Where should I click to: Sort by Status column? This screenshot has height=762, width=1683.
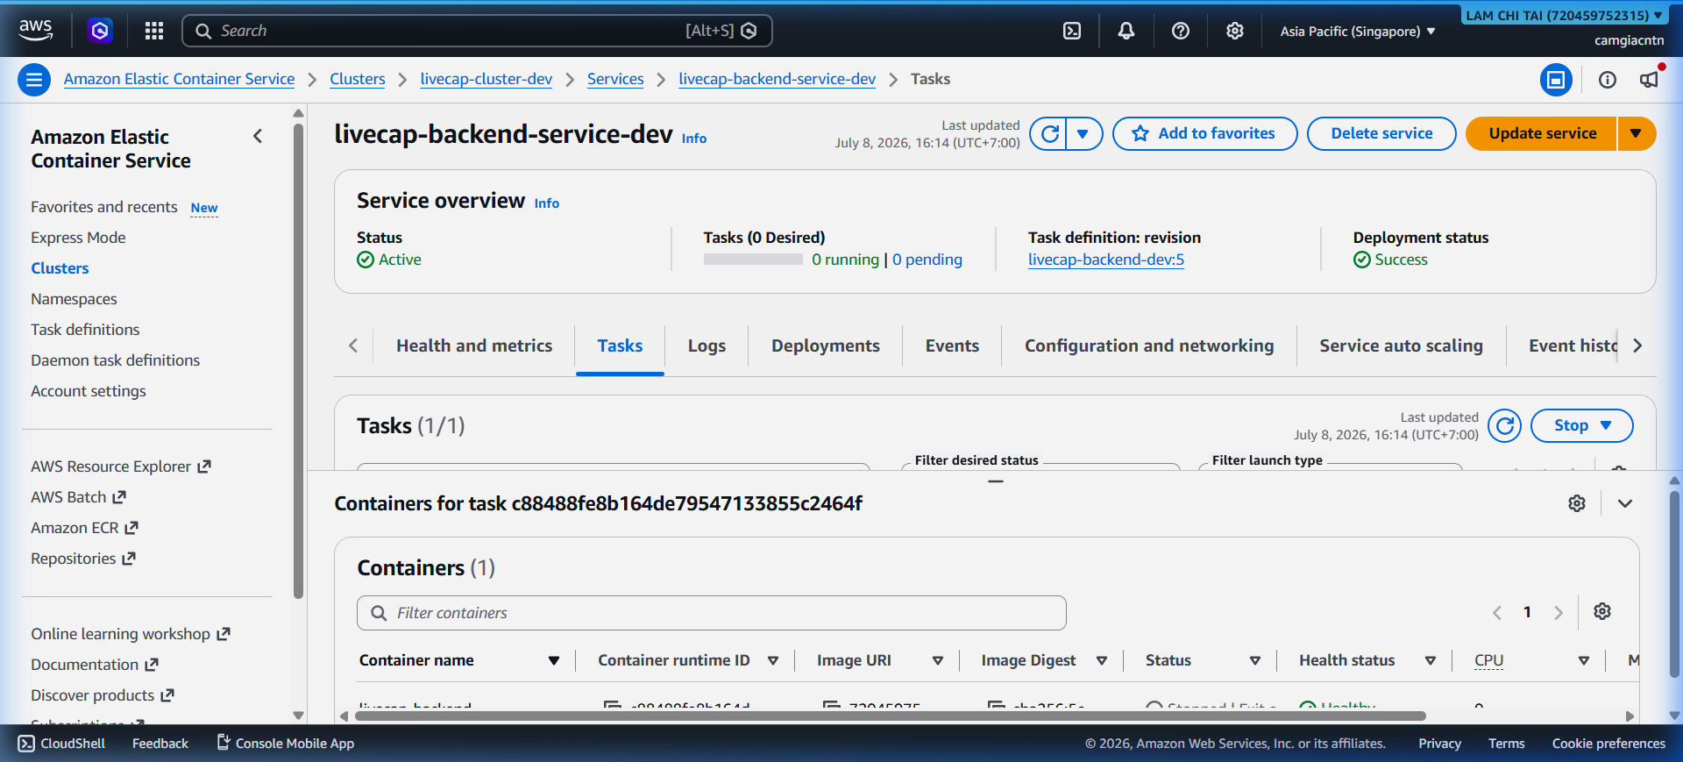(x=1255, y=660)
